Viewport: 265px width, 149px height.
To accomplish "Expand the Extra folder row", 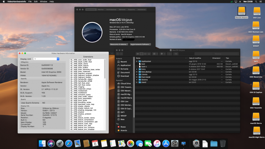I will point(137,69).
